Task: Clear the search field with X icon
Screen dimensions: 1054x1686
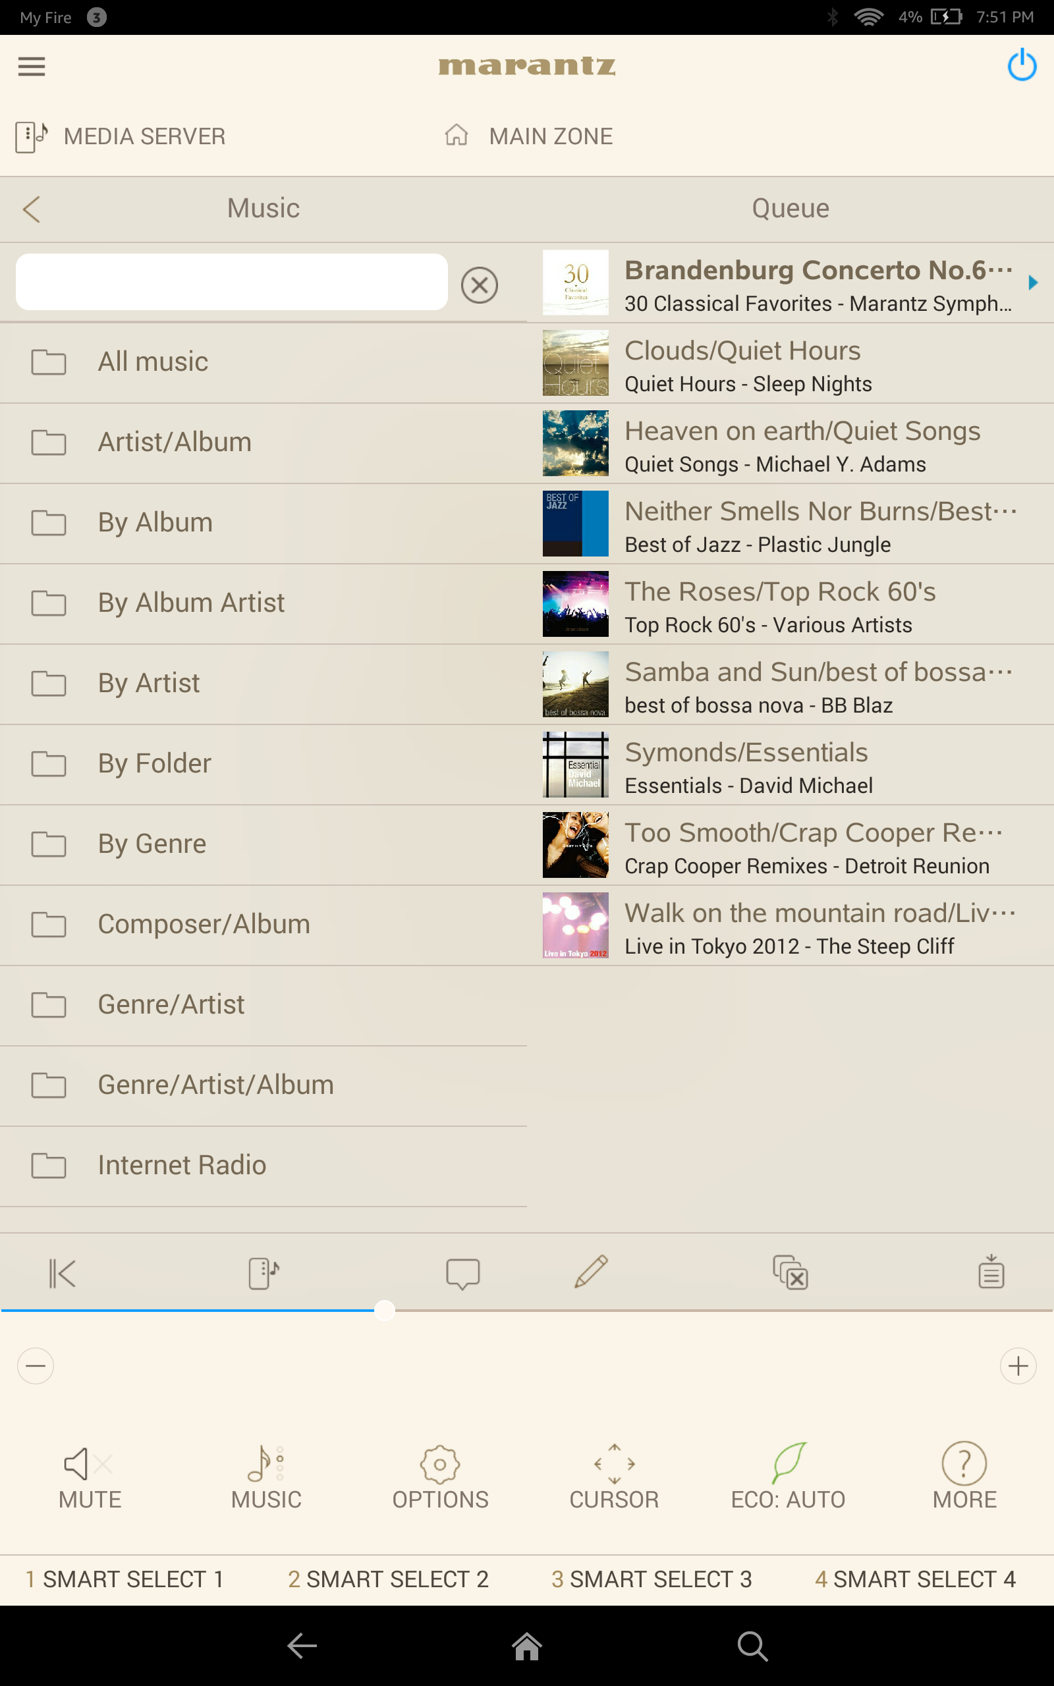Action: pyautogui.click(x=479, y=285)
